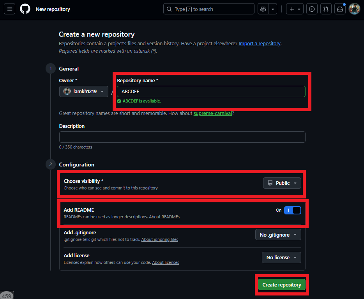Expand the Copilot dropdown arrow
The image size is (364, 299).
click(273, 9)
